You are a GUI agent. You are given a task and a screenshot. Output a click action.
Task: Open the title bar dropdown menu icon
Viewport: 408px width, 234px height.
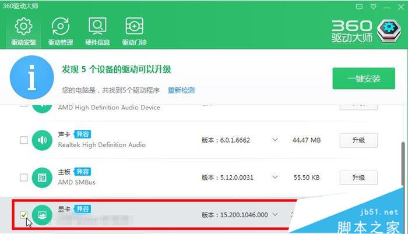click(x=373, y=7)
